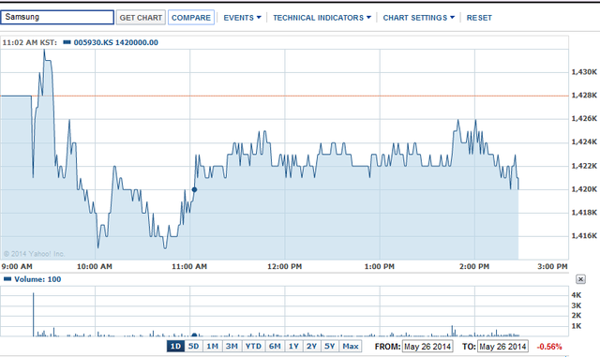
Task: Click the 3:00 PM time axis label
Action: click(x=552, y=266)
